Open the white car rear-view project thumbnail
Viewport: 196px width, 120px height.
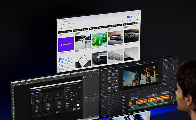coord(100,58)
